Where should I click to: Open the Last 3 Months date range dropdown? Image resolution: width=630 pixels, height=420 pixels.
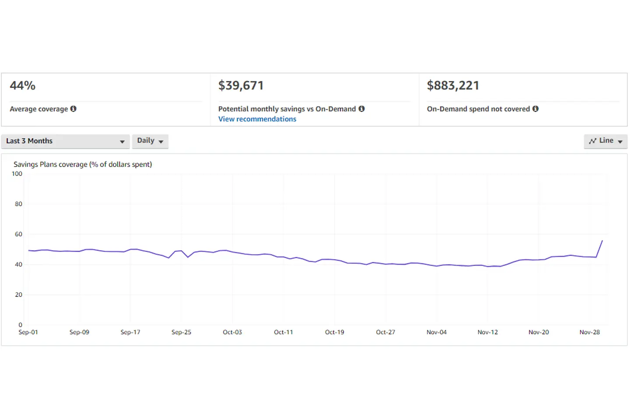pyautogui.click(x=65, y=141)
